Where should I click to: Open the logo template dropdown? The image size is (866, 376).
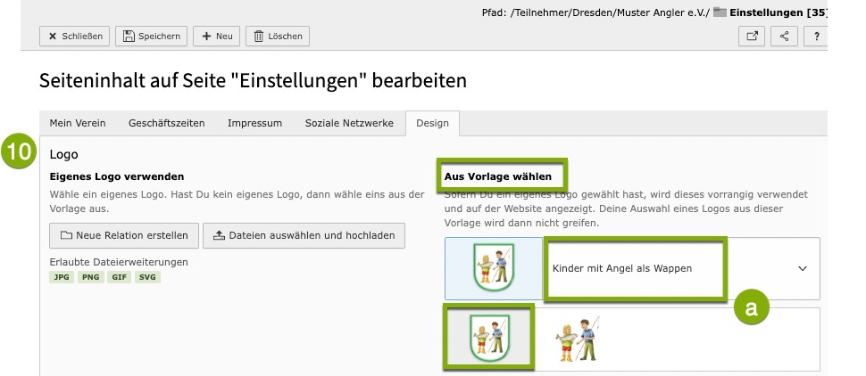(681, 268)
